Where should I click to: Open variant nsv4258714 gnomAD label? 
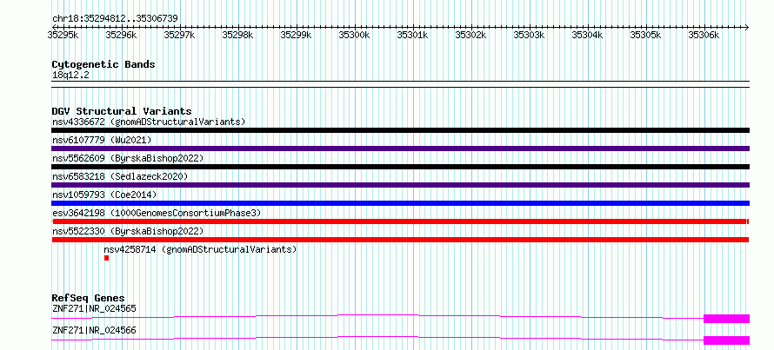tap(200, 249)
